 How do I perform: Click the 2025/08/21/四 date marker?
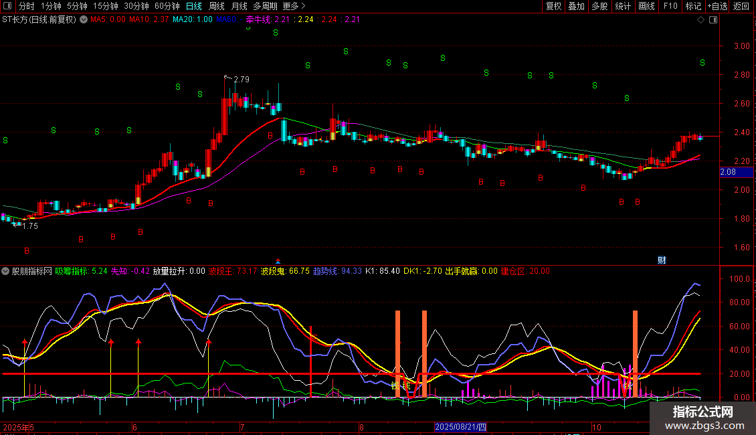point(460,427)
